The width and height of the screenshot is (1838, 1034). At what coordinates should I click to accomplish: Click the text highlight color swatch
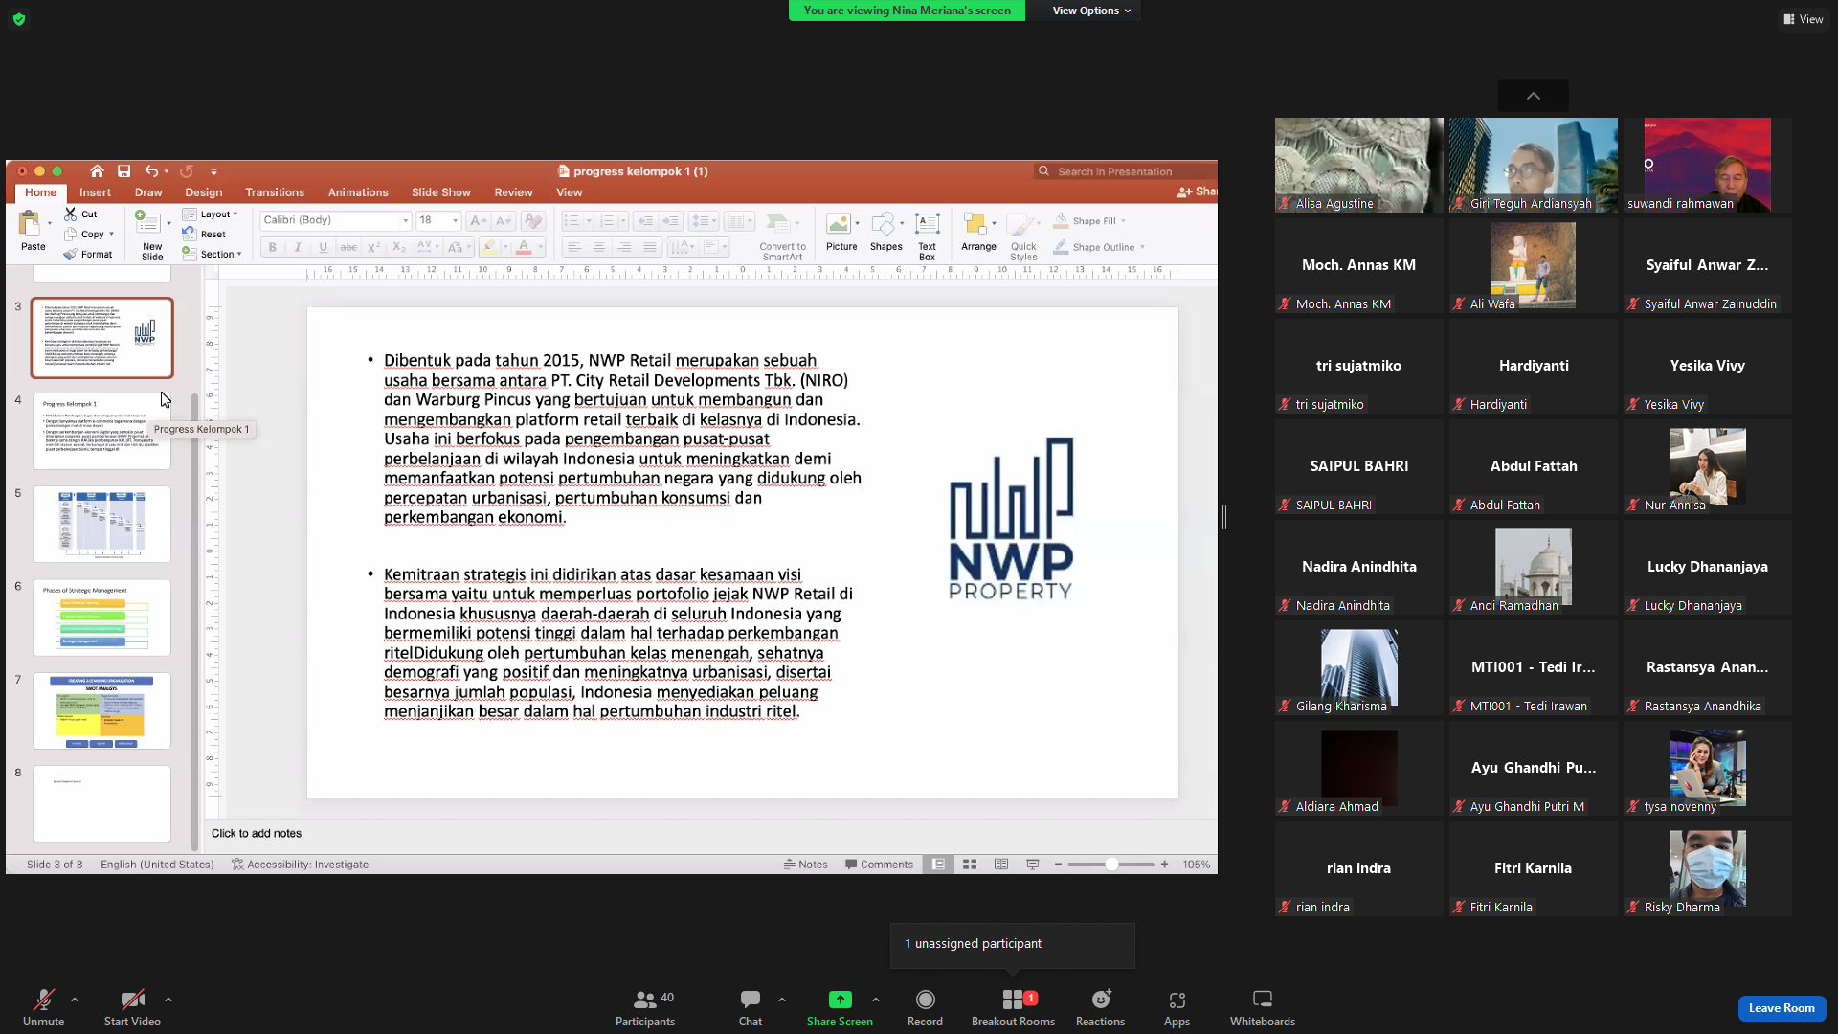point(489,247)
